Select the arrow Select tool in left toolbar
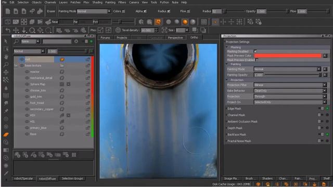Screen dimensions: 333x187 click(6, 42)
